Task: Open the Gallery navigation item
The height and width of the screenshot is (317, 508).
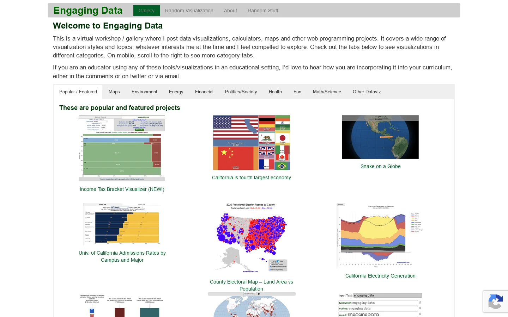Action: tap(146, 11)
